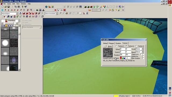Toggle the Clamp U checkbox (first box)
Image resolution: width=172 pixels, height=97 pixels.
pyautogui.click(x=141, y=54)
